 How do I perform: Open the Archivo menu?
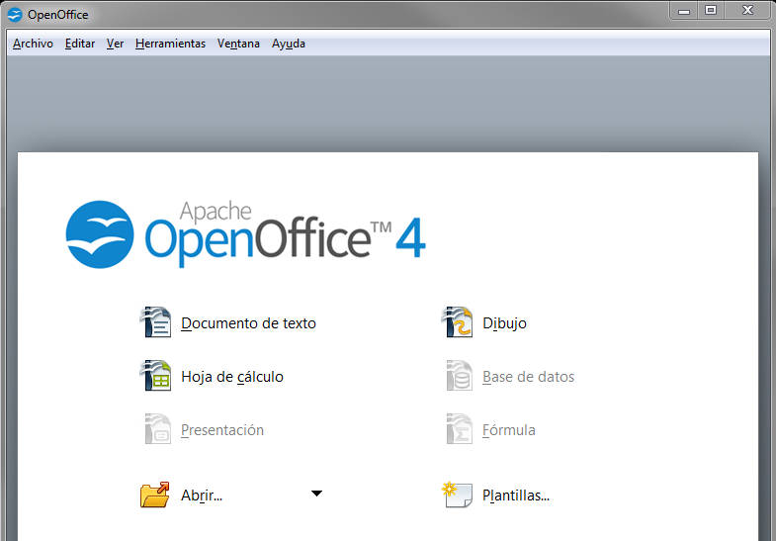click(33, 44)
